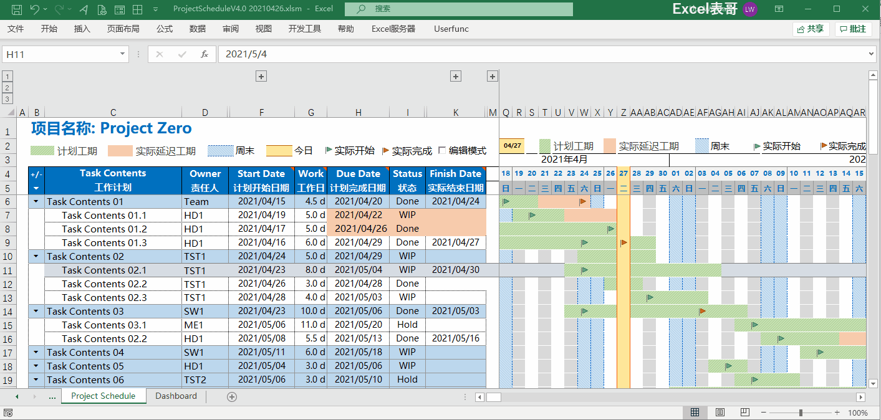Switch to the 数据 (Data) tab
This screenshot has width=881, height=420.
198,29
